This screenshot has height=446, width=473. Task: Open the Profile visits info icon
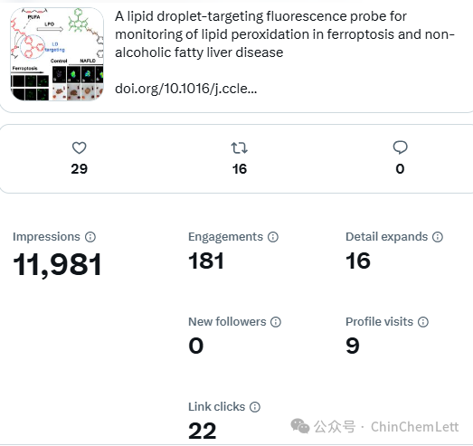(423, 322)
